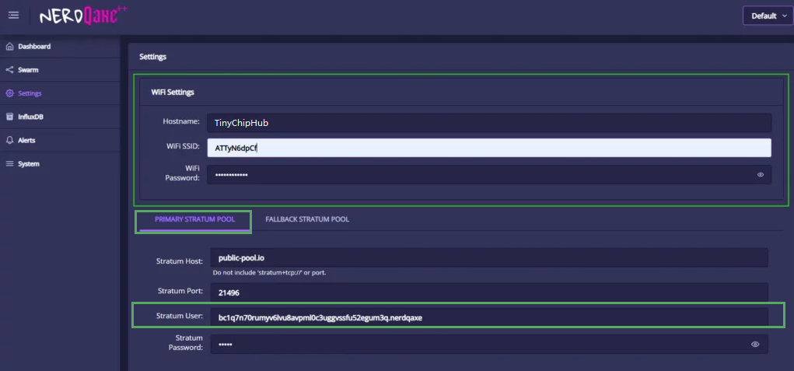Click the NerdQaxe++ logo
Image resolution: width=794 pixels, height=371 pixels.
pyautogui.click(x=83, y=15)
